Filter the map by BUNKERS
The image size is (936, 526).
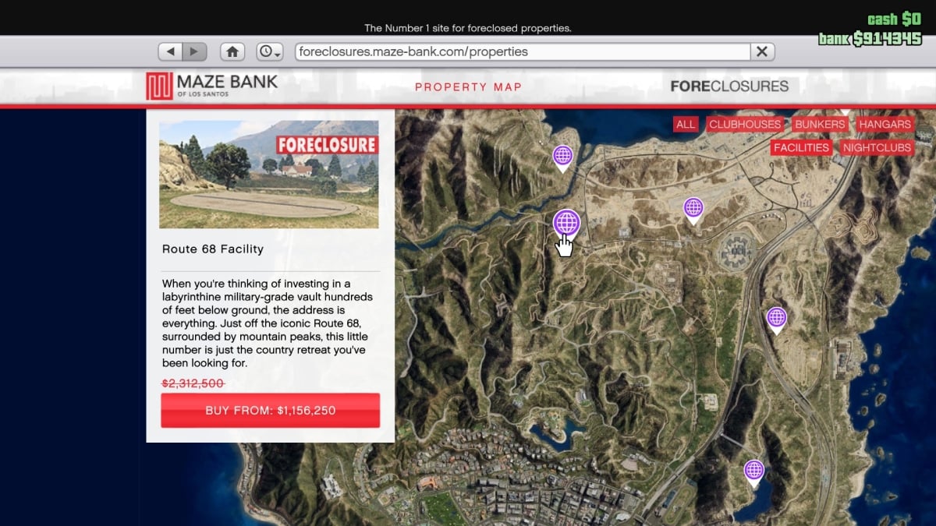(x=820, y=125)
